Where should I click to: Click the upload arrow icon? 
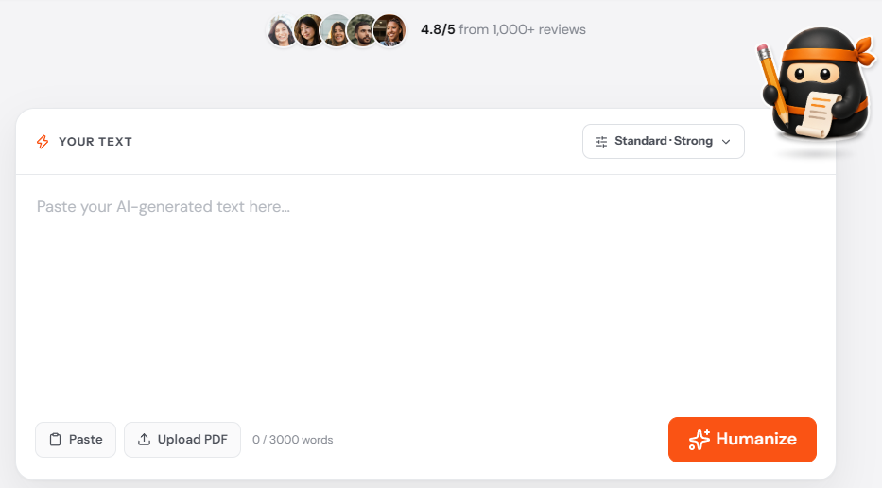pos(144,440)
